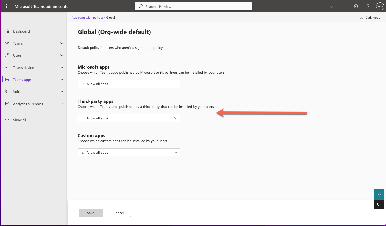Click the Dark mode moon icon
Image resolution: width=386 pixels, height=226 pixels.
(362, 17)
